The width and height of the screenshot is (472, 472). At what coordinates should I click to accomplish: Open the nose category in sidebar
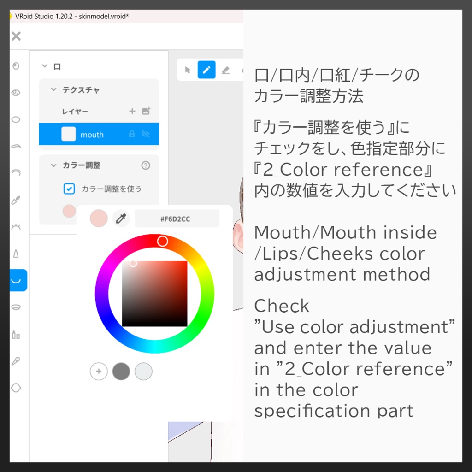(16, 254)
